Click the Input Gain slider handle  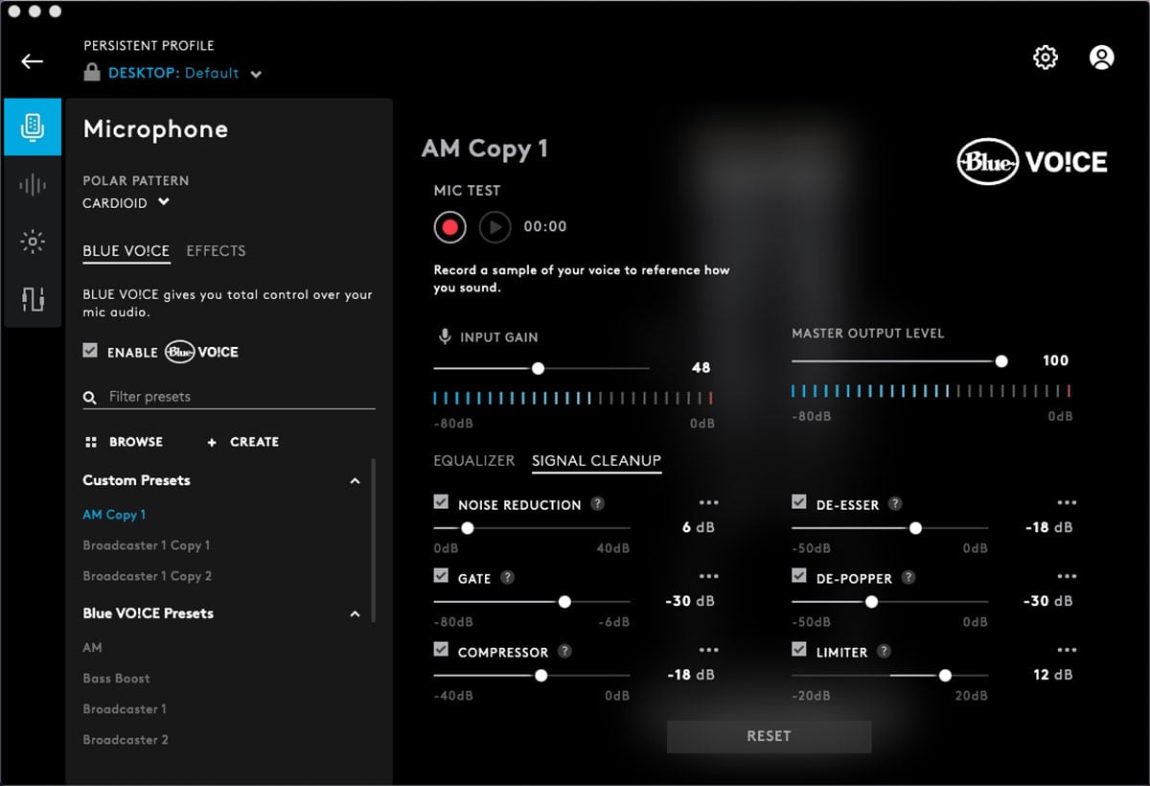pos(538,368)
